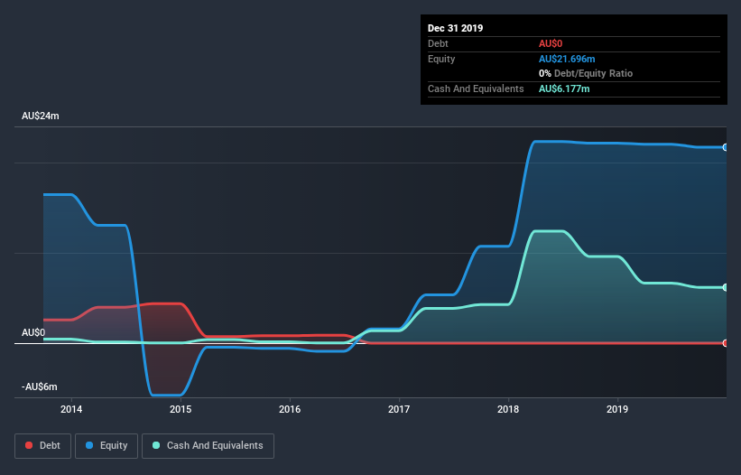
Task: Select the Debt endpoint marker at Dec 2019
Action: [x=726, y=343]
